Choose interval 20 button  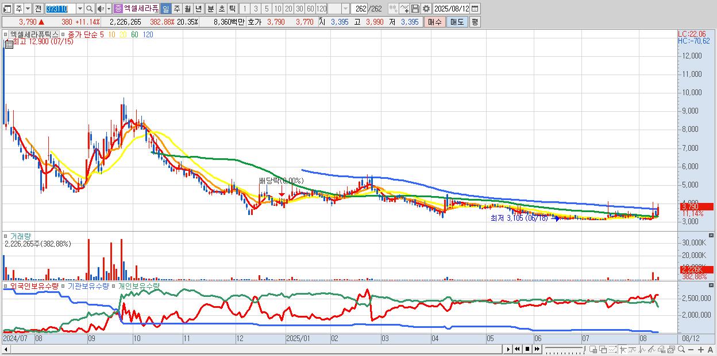coord(288,9)
